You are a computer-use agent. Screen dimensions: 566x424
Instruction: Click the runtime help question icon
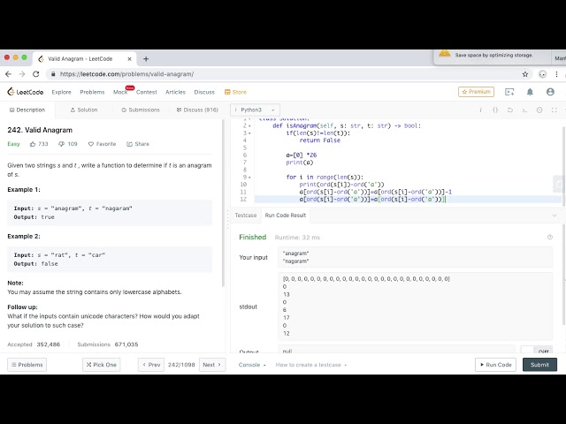(550, 237)
